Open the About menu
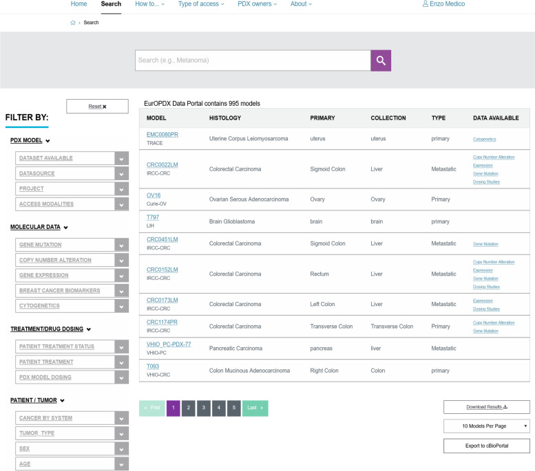 tap(301, 3)
